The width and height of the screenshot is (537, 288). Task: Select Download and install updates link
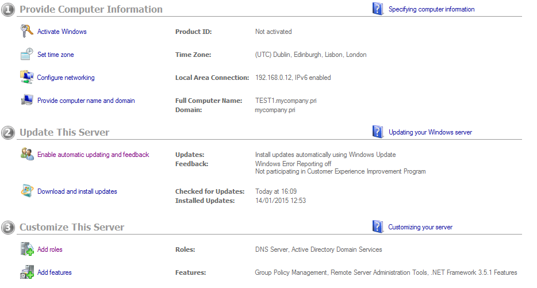[x=77, y=191]
